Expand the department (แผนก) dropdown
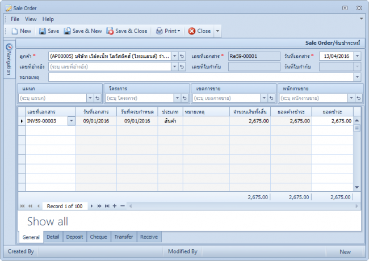Viewport: 369px width, 261px height. tap(90, 98)
